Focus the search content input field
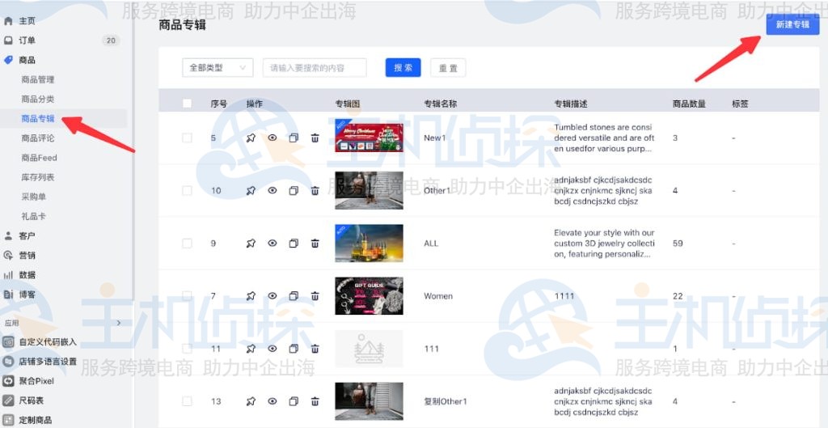 pyautogui.click(x=315, y=68)
